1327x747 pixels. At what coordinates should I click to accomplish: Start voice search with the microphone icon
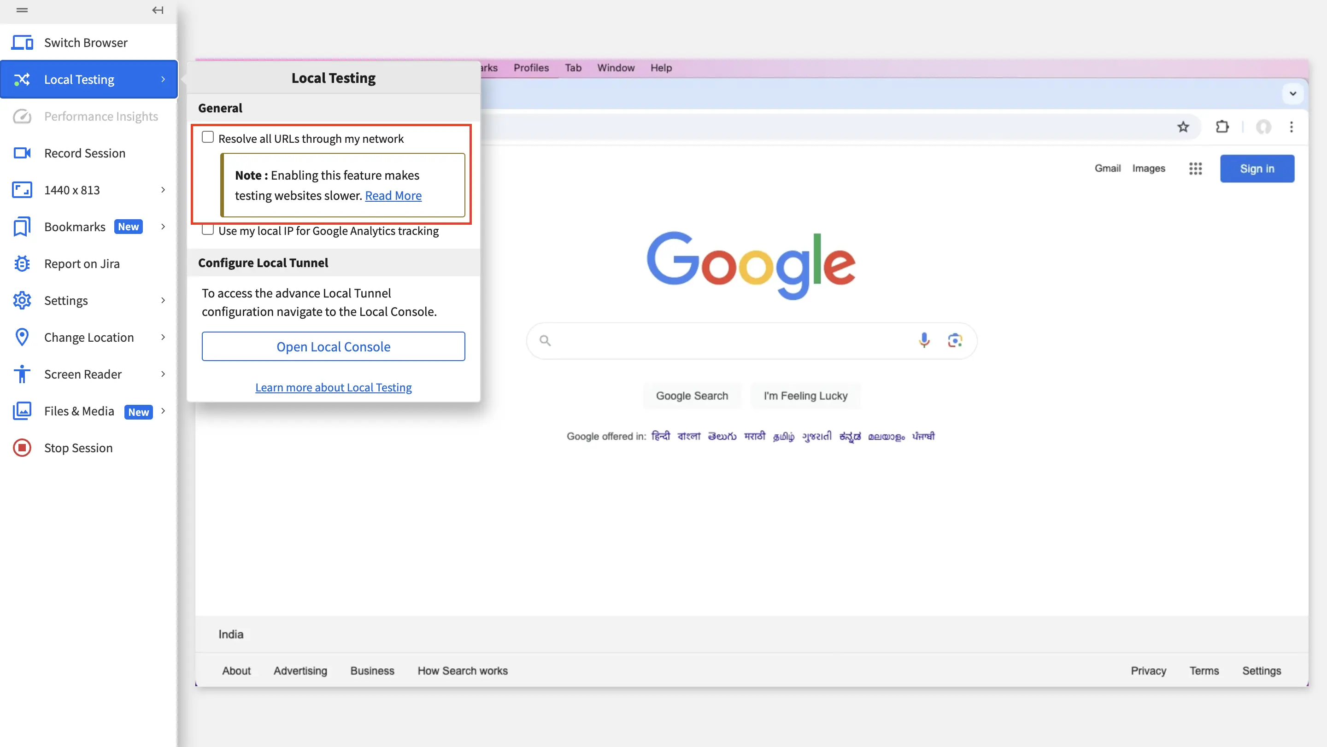click(x=924, y=340)
